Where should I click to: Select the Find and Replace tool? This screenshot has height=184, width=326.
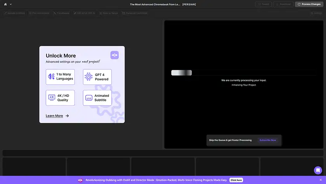(x=38, y=13)
